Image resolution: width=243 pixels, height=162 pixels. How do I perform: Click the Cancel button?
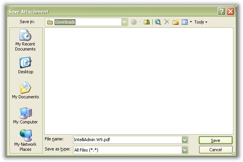click(216, 150)
